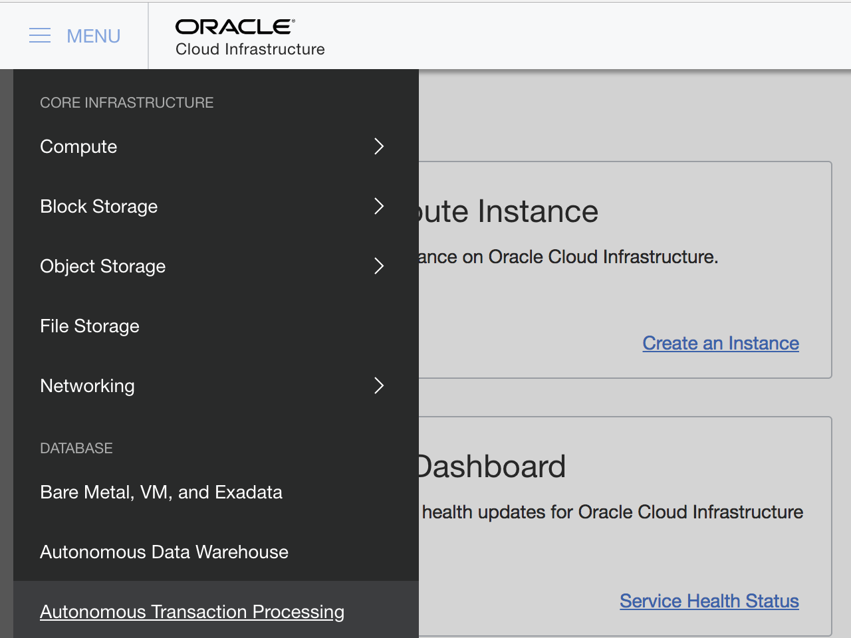Click the Create an Instance link
Viewport: 851px width, 638px height.
pos(721,343)
